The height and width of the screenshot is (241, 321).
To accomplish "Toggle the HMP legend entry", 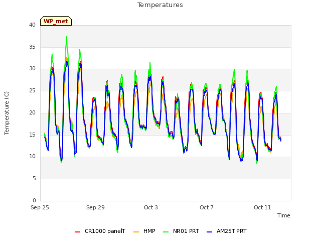I will click(144, 231).
